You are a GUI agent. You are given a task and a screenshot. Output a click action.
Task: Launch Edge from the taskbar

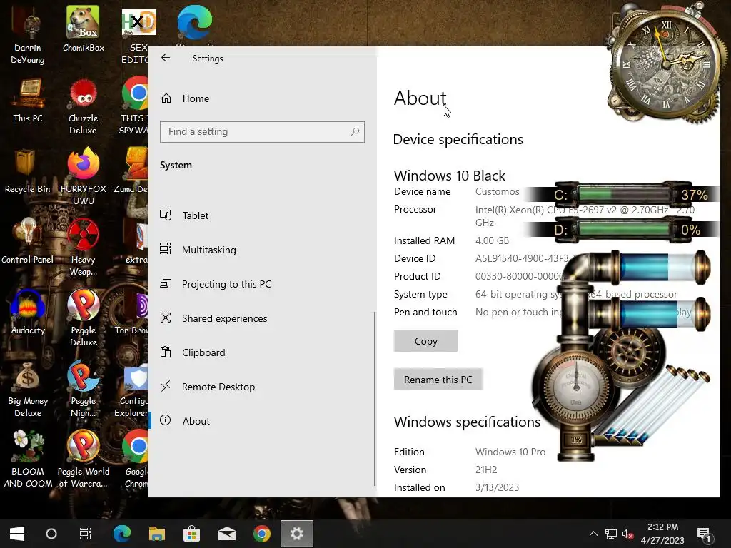[122, 534]
